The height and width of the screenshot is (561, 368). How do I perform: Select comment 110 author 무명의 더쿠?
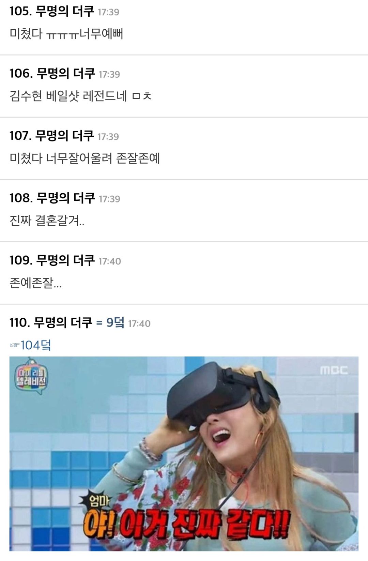[x=63, y=322]
